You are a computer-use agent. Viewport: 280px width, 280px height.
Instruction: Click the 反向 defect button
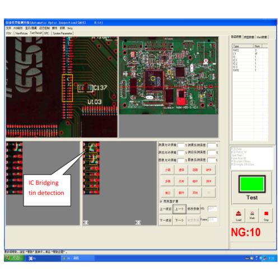pos(181,181)
